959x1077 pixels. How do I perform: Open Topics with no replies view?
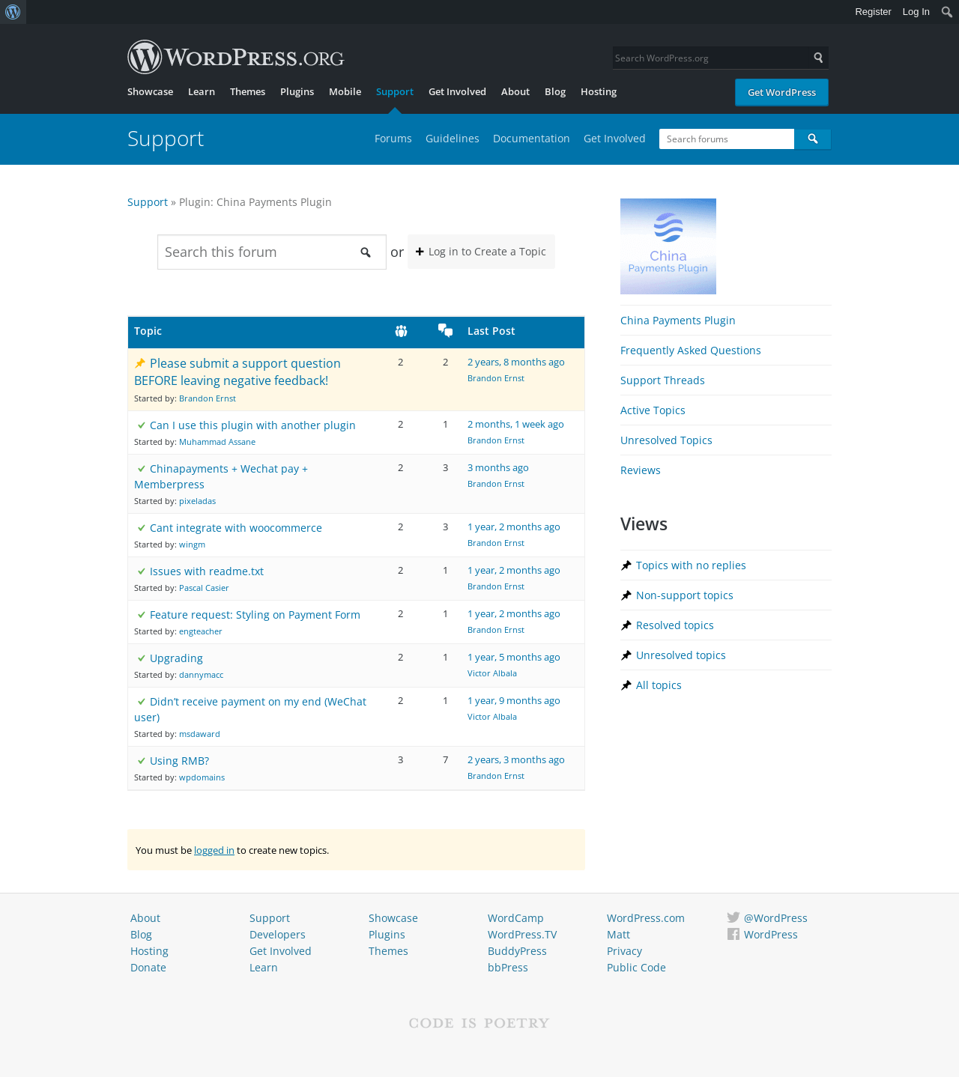click(691, 565)
